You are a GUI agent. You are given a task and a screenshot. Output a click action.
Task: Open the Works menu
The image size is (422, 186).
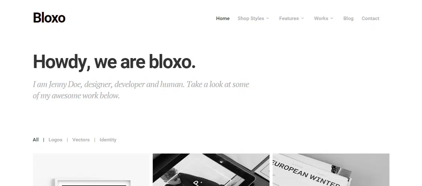(x=321, y=18)
